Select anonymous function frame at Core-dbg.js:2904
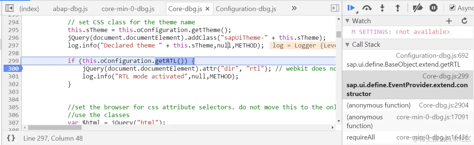Image resolution: width=474 pixels, height=145 pixels. (408, 105)
